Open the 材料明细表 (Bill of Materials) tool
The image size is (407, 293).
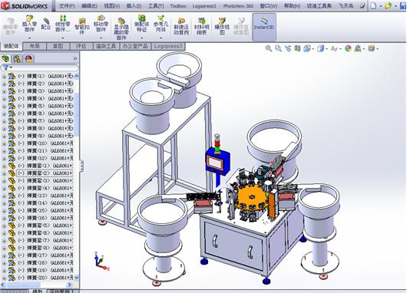point(201,26)
